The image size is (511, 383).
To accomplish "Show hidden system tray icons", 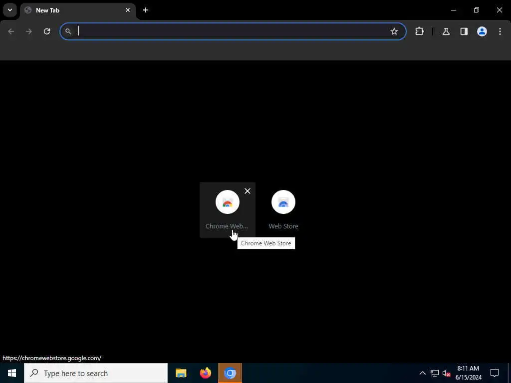I will coord(422,373).
